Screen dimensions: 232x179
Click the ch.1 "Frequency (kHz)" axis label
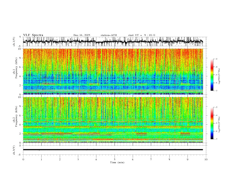(x=16, y=68)
